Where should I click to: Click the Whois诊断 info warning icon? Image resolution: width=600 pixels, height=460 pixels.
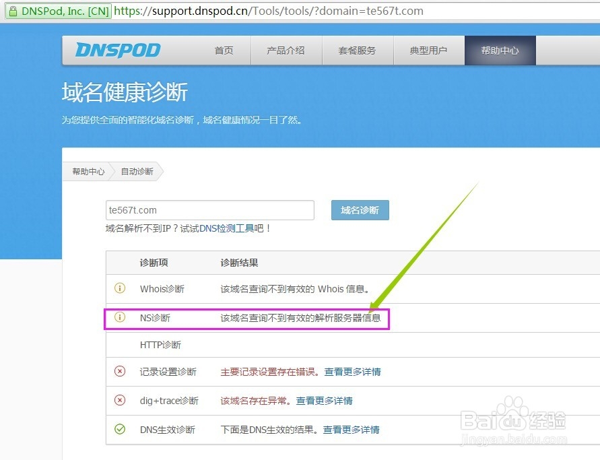click(x=120, y=288)
